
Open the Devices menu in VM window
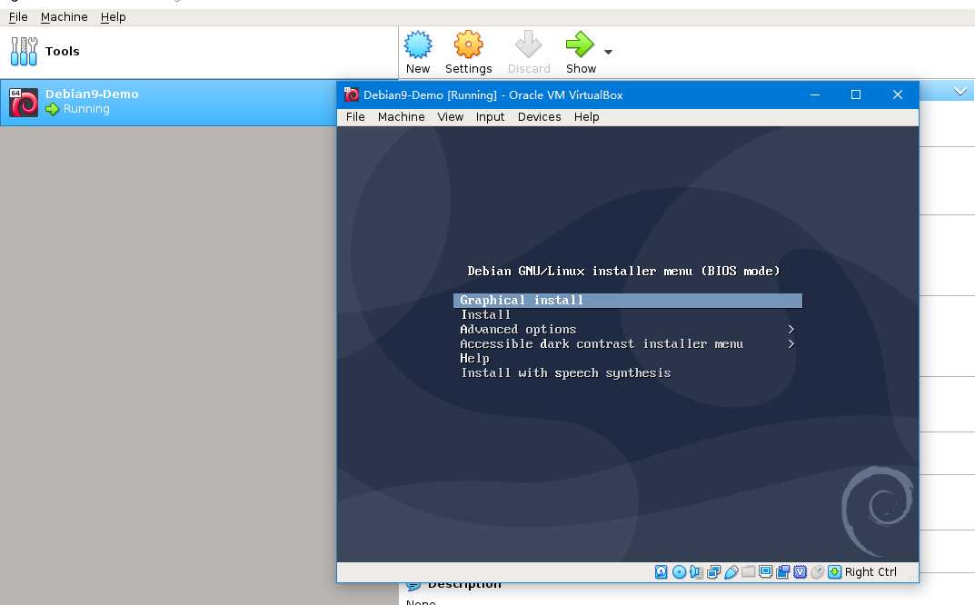539,117
